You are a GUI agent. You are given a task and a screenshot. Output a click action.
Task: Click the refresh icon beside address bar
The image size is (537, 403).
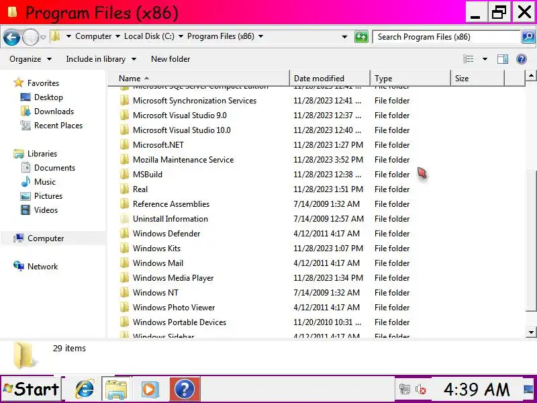pos(361,37)
